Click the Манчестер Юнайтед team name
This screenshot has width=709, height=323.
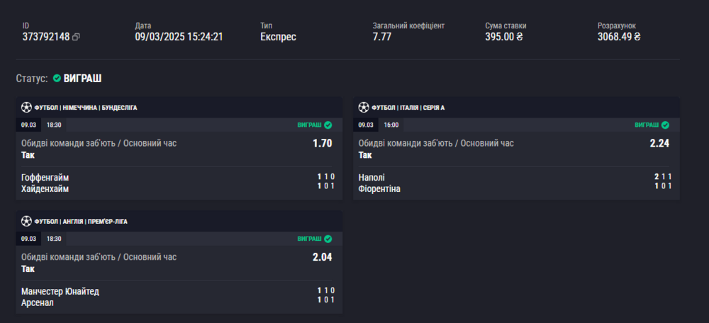[60, 291]
